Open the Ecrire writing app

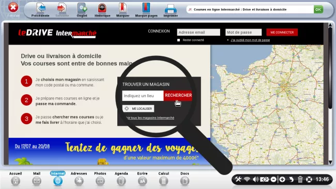[x=142, y=179]
